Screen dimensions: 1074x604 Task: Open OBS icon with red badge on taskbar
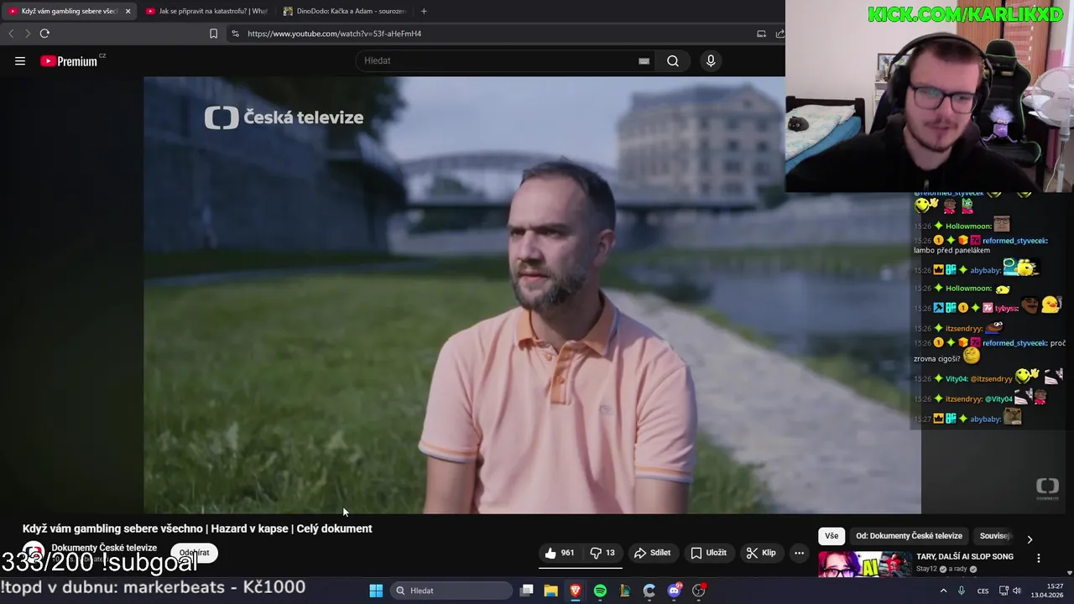tap(699, 591)
